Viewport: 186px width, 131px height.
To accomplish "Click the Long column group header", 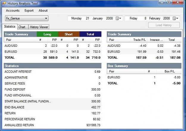I will (x=47, y=34).
